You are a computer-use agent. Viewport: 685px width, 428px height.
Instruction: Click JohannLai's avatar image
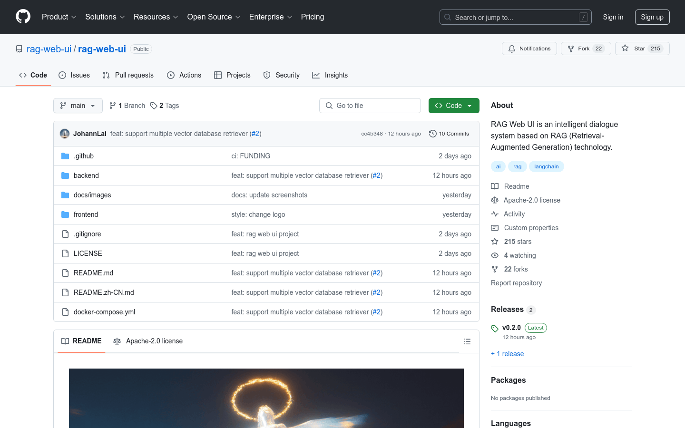click(x=65, y=134)
